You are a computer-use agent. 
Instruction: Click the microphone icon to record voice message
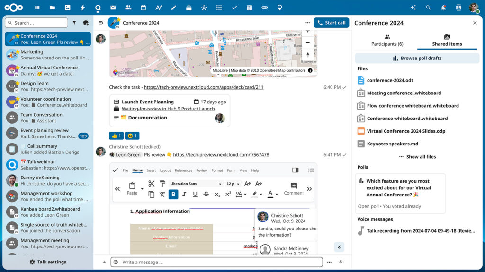coord(341,262)
